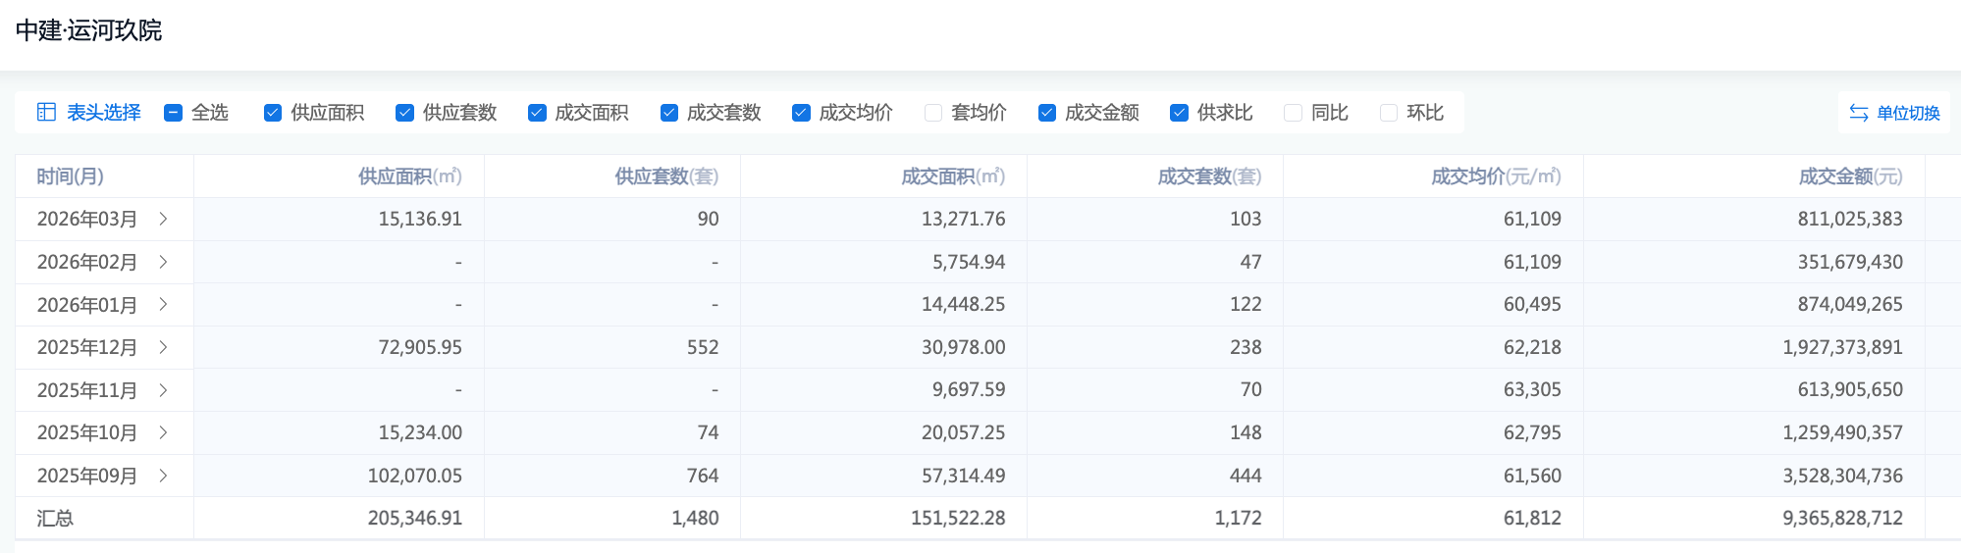Uncheck the 供应面积 checkbox
This screenshot has width=1961, height=553.
point(273,113)
